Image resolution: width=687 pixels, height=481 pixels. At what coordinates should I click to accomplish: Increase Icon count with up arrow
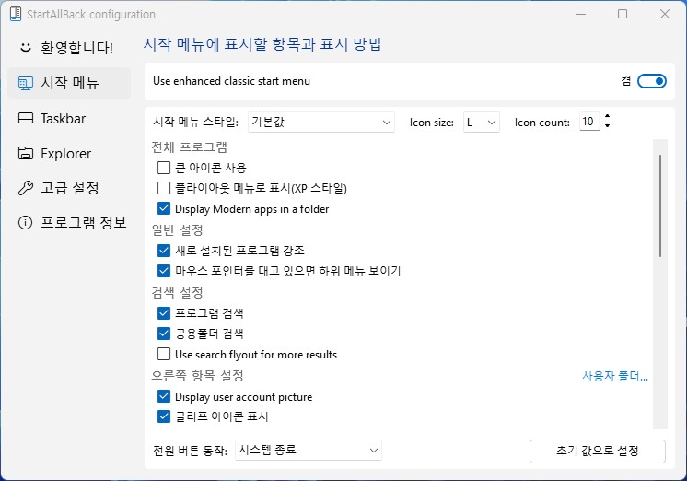coord(607,117)
